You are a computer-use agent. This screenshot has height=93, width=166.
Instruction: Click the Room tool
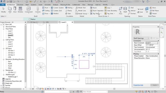click(93, 8)
